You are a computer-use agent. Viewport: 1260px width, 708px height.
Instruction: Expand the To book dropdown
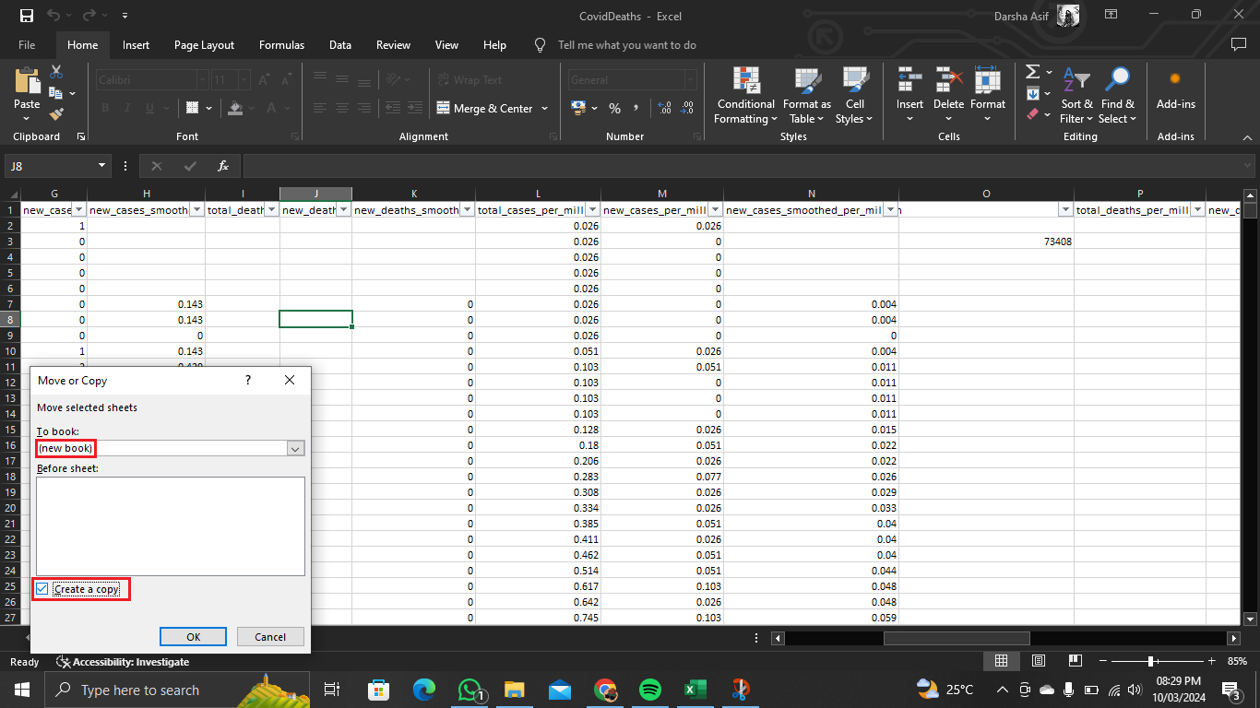[x=295, y=448]
